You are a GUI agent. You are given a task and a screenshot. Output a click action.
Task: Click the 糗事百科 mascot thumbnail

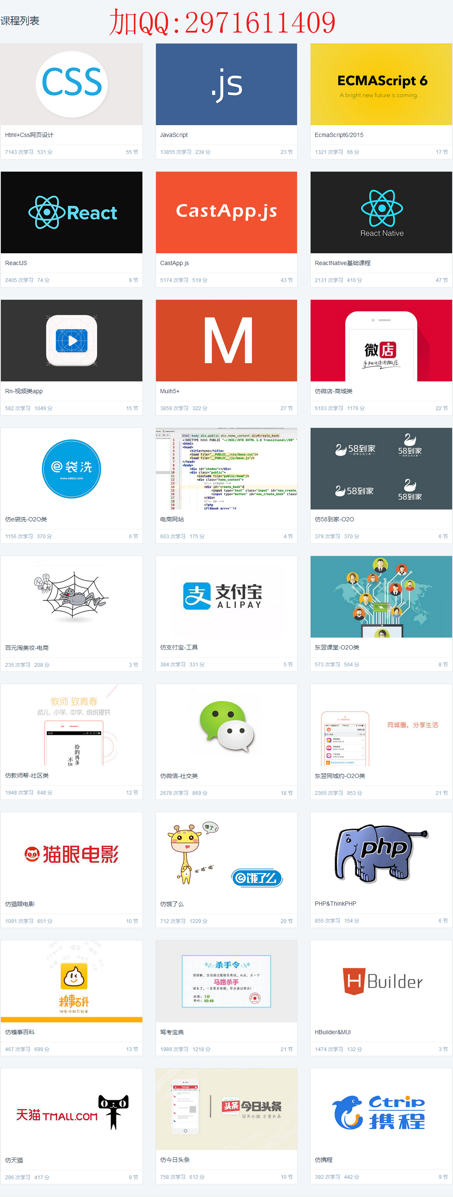pyautogui.click(x=71, y=981)
